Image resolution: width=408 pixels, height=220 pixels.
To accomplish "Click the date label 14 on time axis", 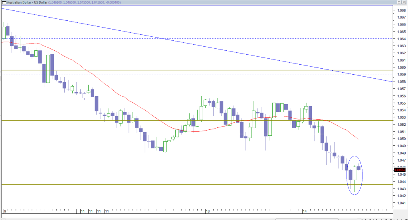I will point(305,211).
